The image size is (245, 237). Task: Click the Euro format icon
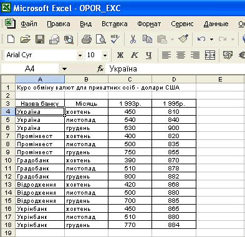(241, 55)
